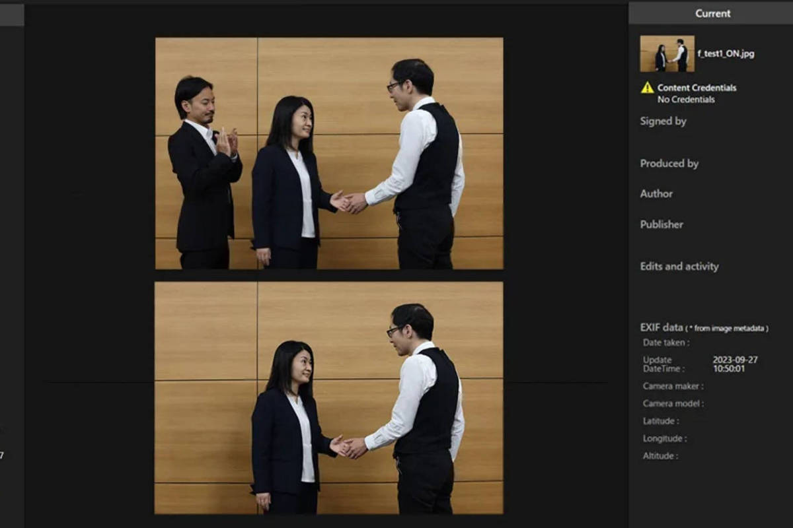Expand the Author section
Image resolution: width=793 pixels, height=528 pixels.
click(656, 194)
